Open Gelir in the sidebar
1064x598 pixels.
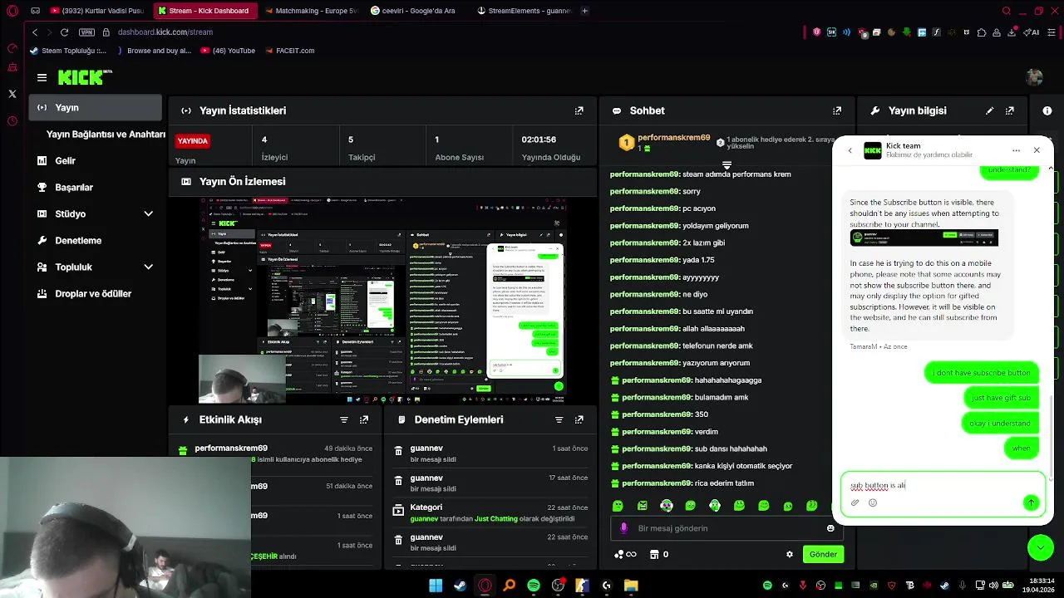(x=65, y=160)
